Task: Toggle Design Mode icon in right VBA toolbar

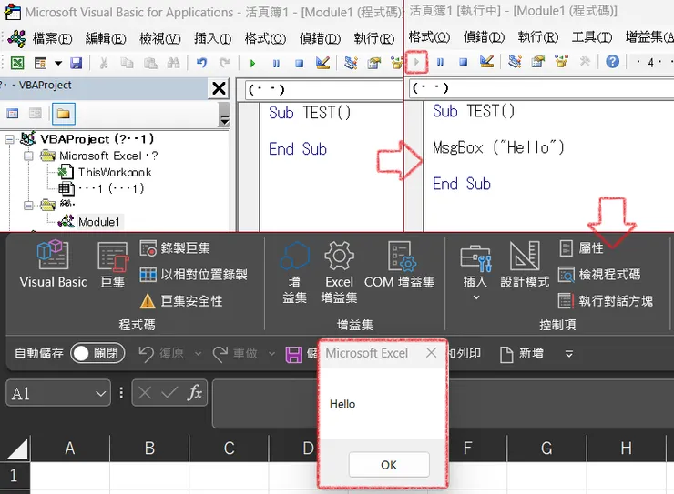Action: click(486, 62)
